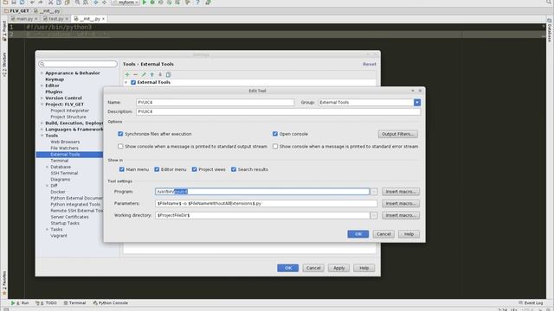The height and width of the screenshot is (311, 554).
Task: Click the Redo arrow in main toolbar
Action: (x=41, y=2)
